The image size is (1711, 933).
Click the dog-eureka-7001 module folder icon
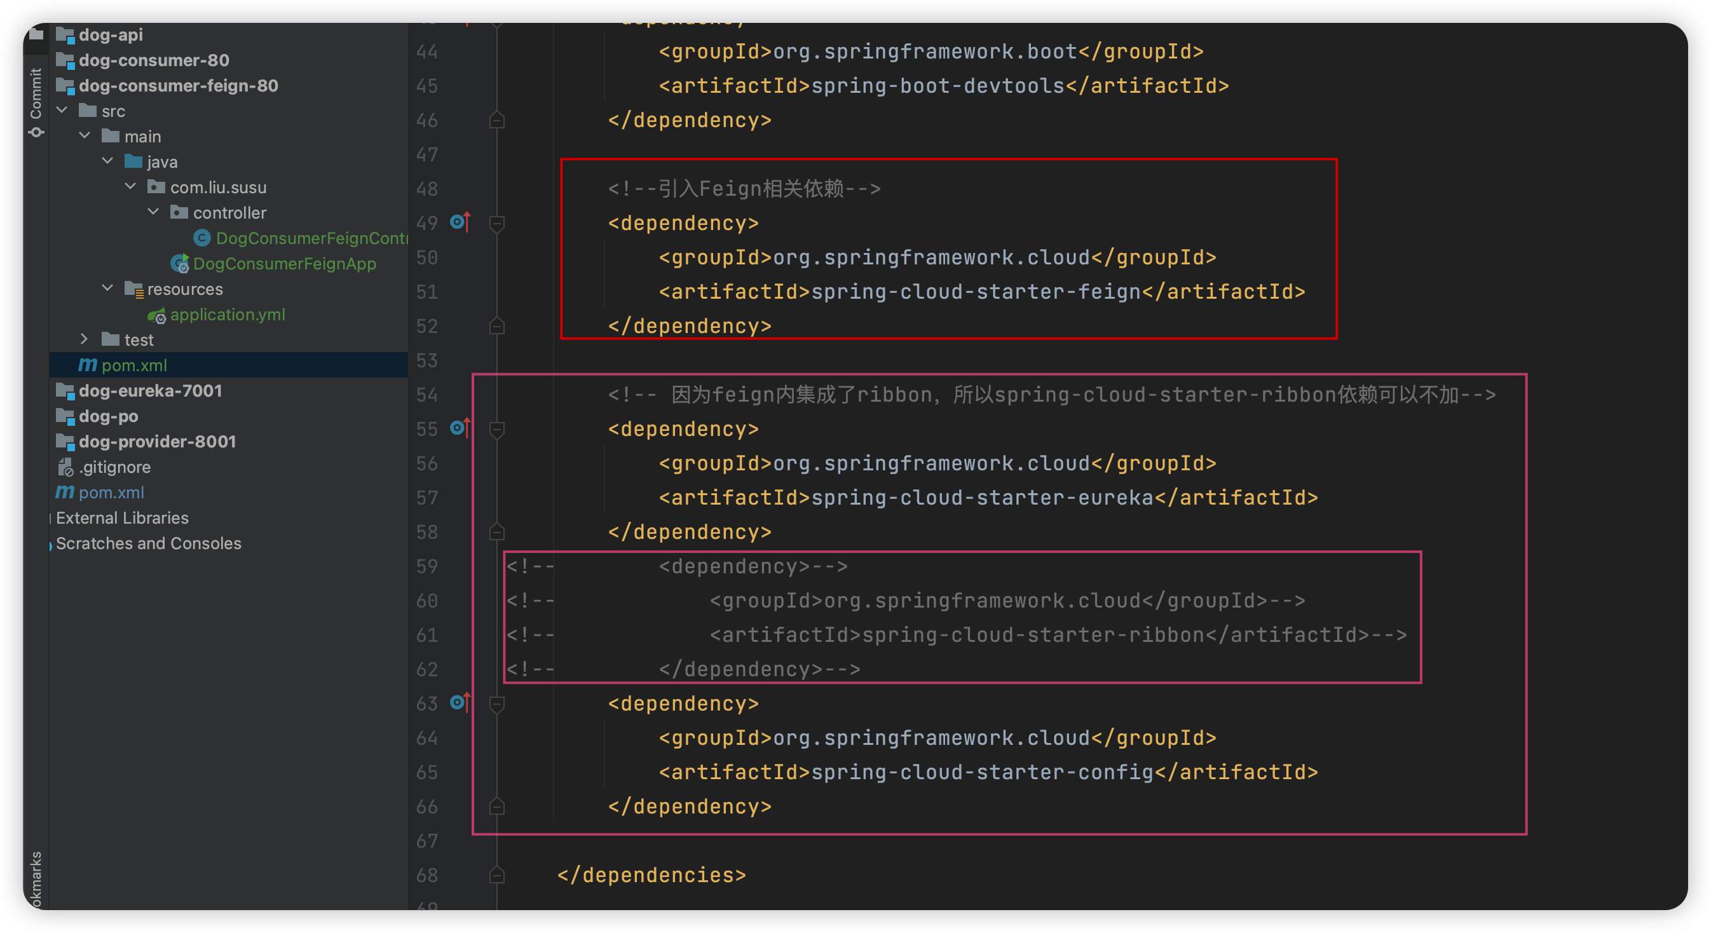(65, 391)
